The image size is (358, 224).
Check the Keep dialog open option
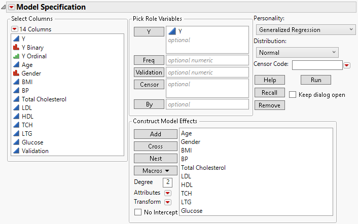(293, 94)
